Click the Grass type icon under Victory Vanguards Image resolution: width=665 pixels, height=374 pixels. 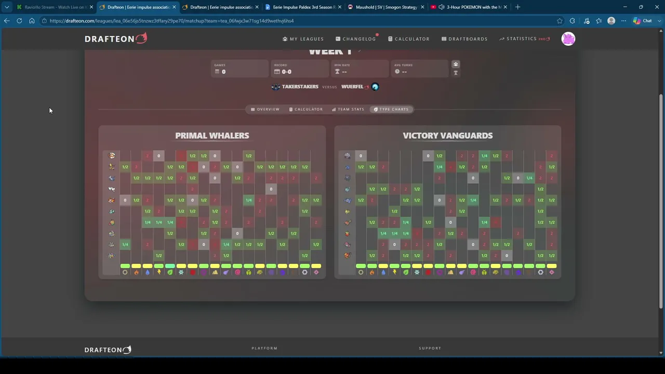click(x=406, y=272)
